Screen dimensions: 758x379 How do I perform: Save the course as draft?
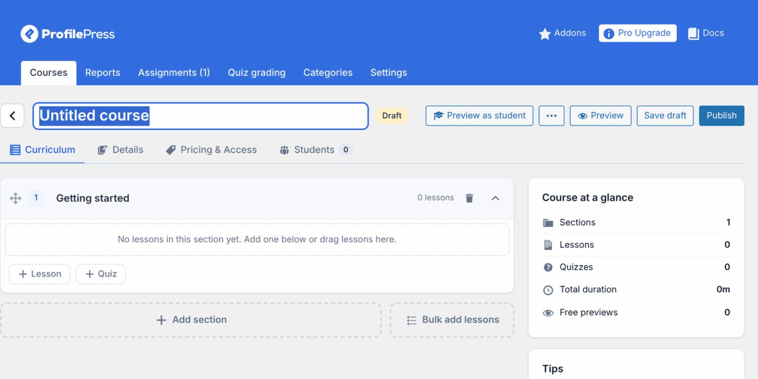665,116
